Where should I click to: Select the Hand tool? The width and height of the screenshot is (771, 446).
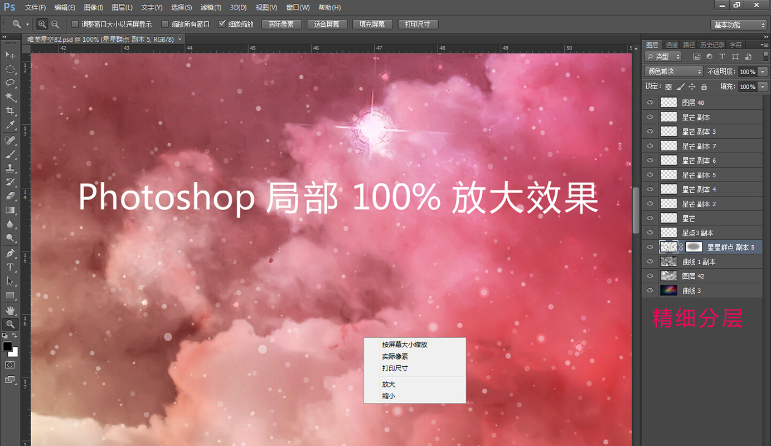tap(10, 311)
